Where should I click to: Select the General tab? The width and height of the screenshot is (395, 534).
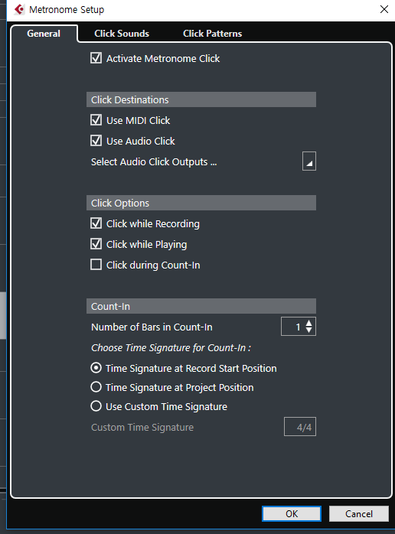pyautogui.click(x=44, y=34)
